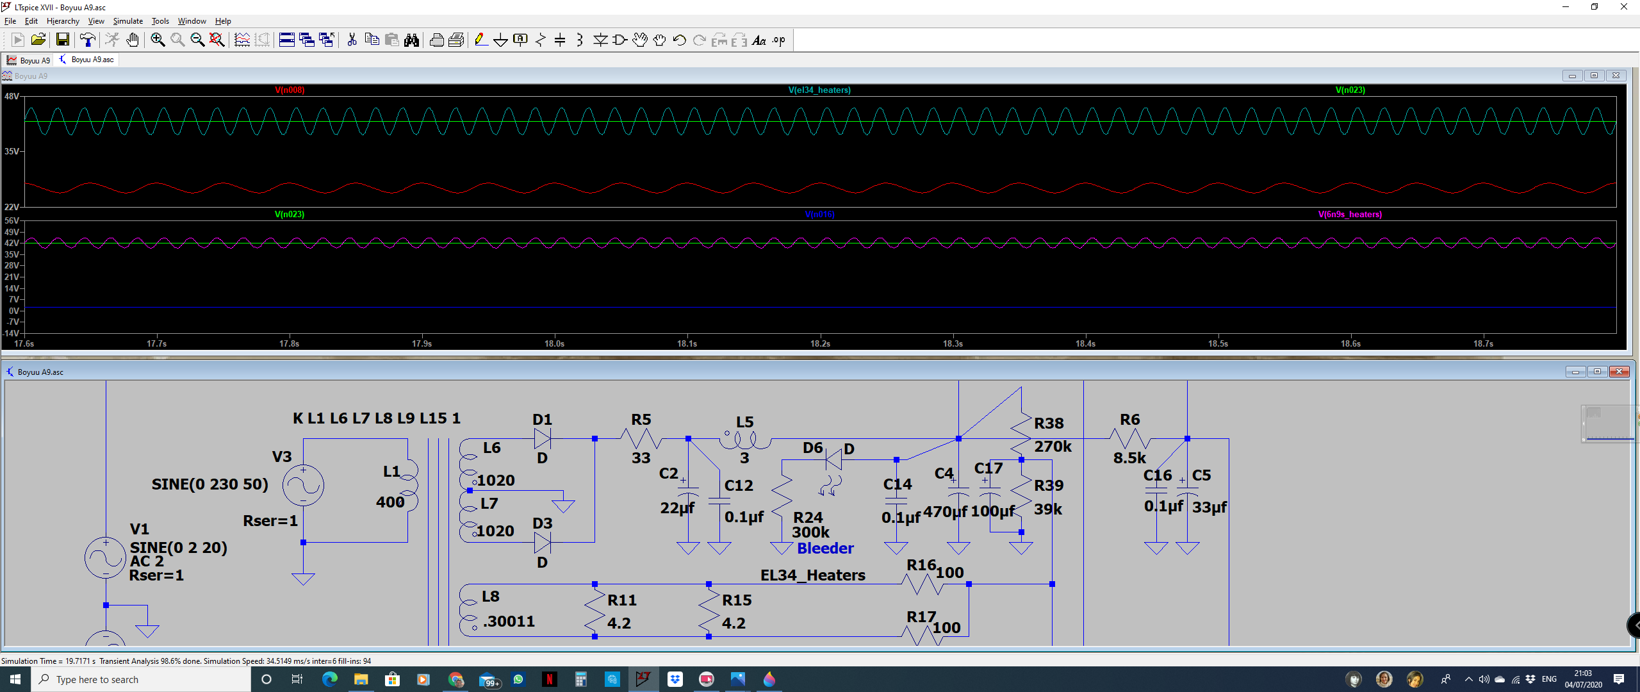Open the notification center icon

pyautogui.click(x=1619, y=679)
